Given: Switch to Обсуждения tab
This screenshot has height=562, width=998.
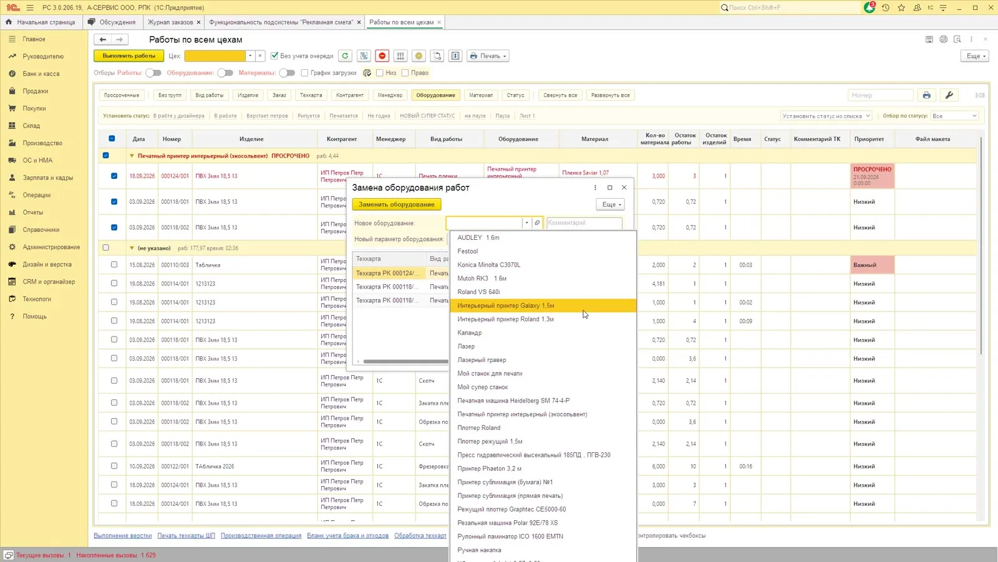Looking at the screenshot, I should tap(117, 22).
